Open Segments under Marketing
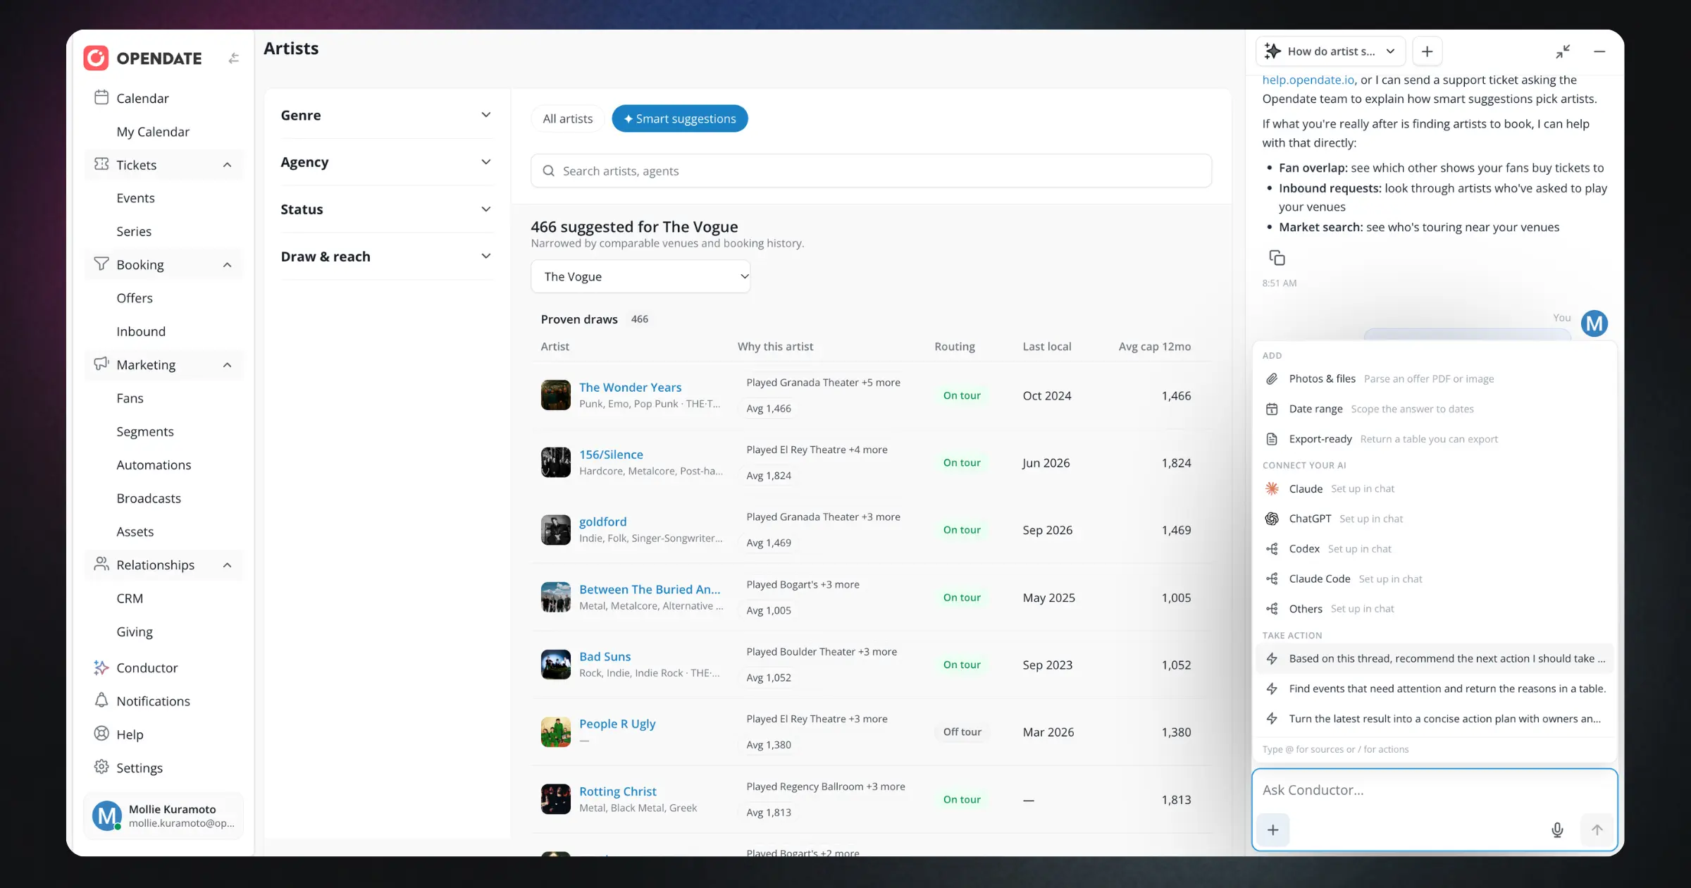This screenshot has height=888, width=1691. pyautogui.click(x=145, y=431)
